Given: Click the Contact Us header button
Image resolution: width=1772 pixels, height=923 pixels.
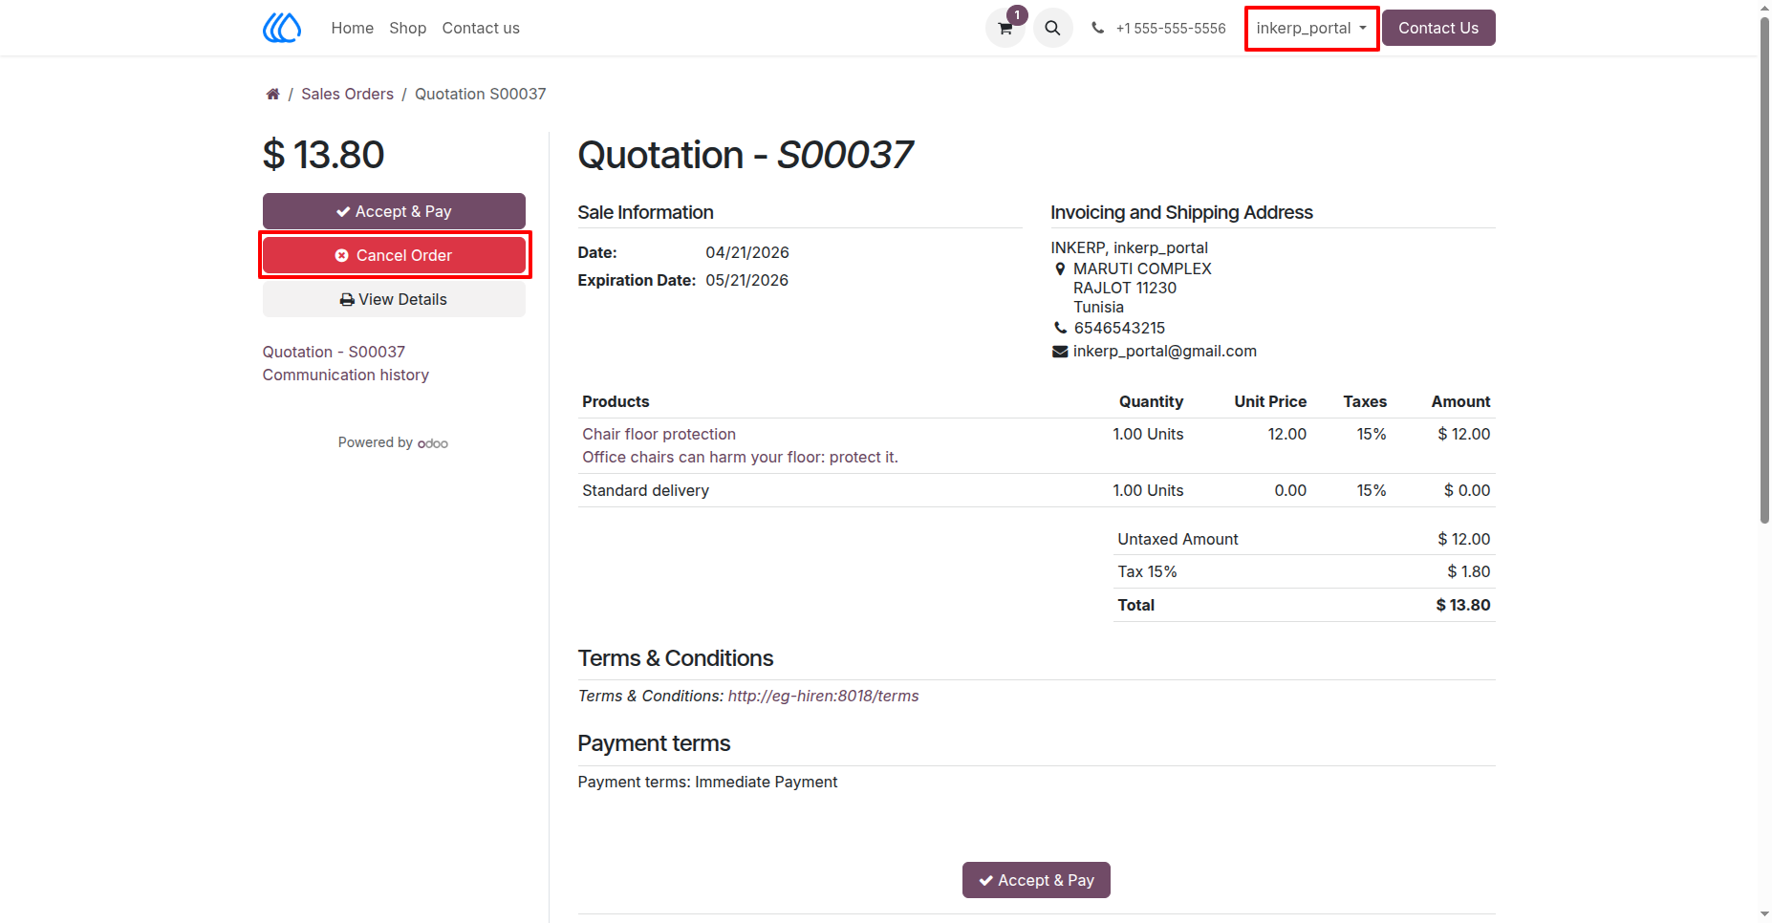Looking at the screenshot, I should click(x=1437, y=28).
